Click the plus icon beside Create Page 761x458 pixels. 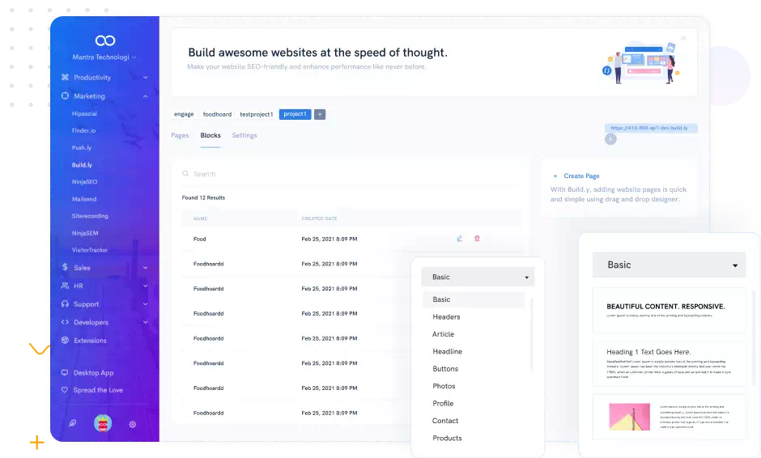(555, 176)
